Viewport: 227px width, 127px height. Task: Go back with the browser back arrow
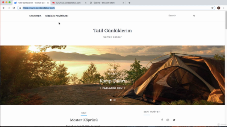click(4, 8)
